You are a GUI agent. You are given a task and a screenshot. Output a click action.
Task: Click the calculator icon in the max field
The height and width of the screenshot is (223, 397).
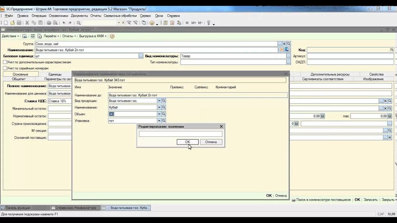pyautogui.click(x=390, y=116)
